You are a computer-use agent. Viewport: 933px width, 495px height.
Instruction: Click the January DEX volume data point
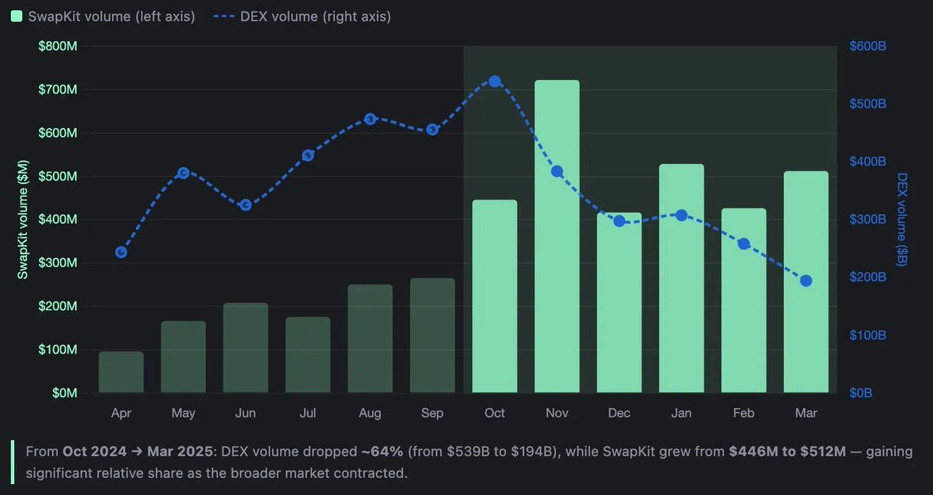click(681, 215)
